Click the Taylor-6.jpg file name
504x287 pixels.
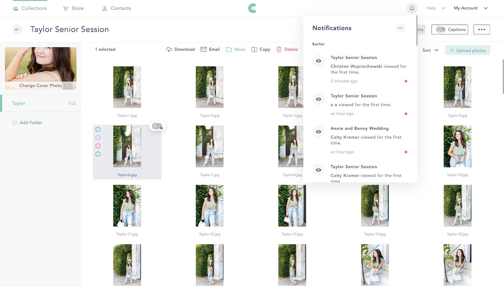click(127, 175)
